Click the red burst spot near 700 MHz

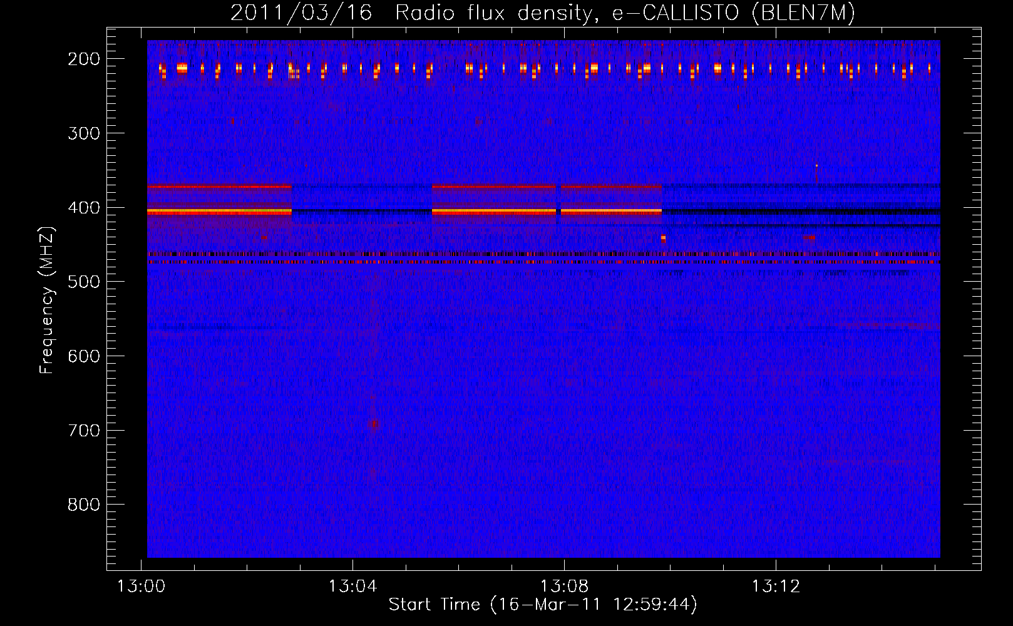(374, 424)
